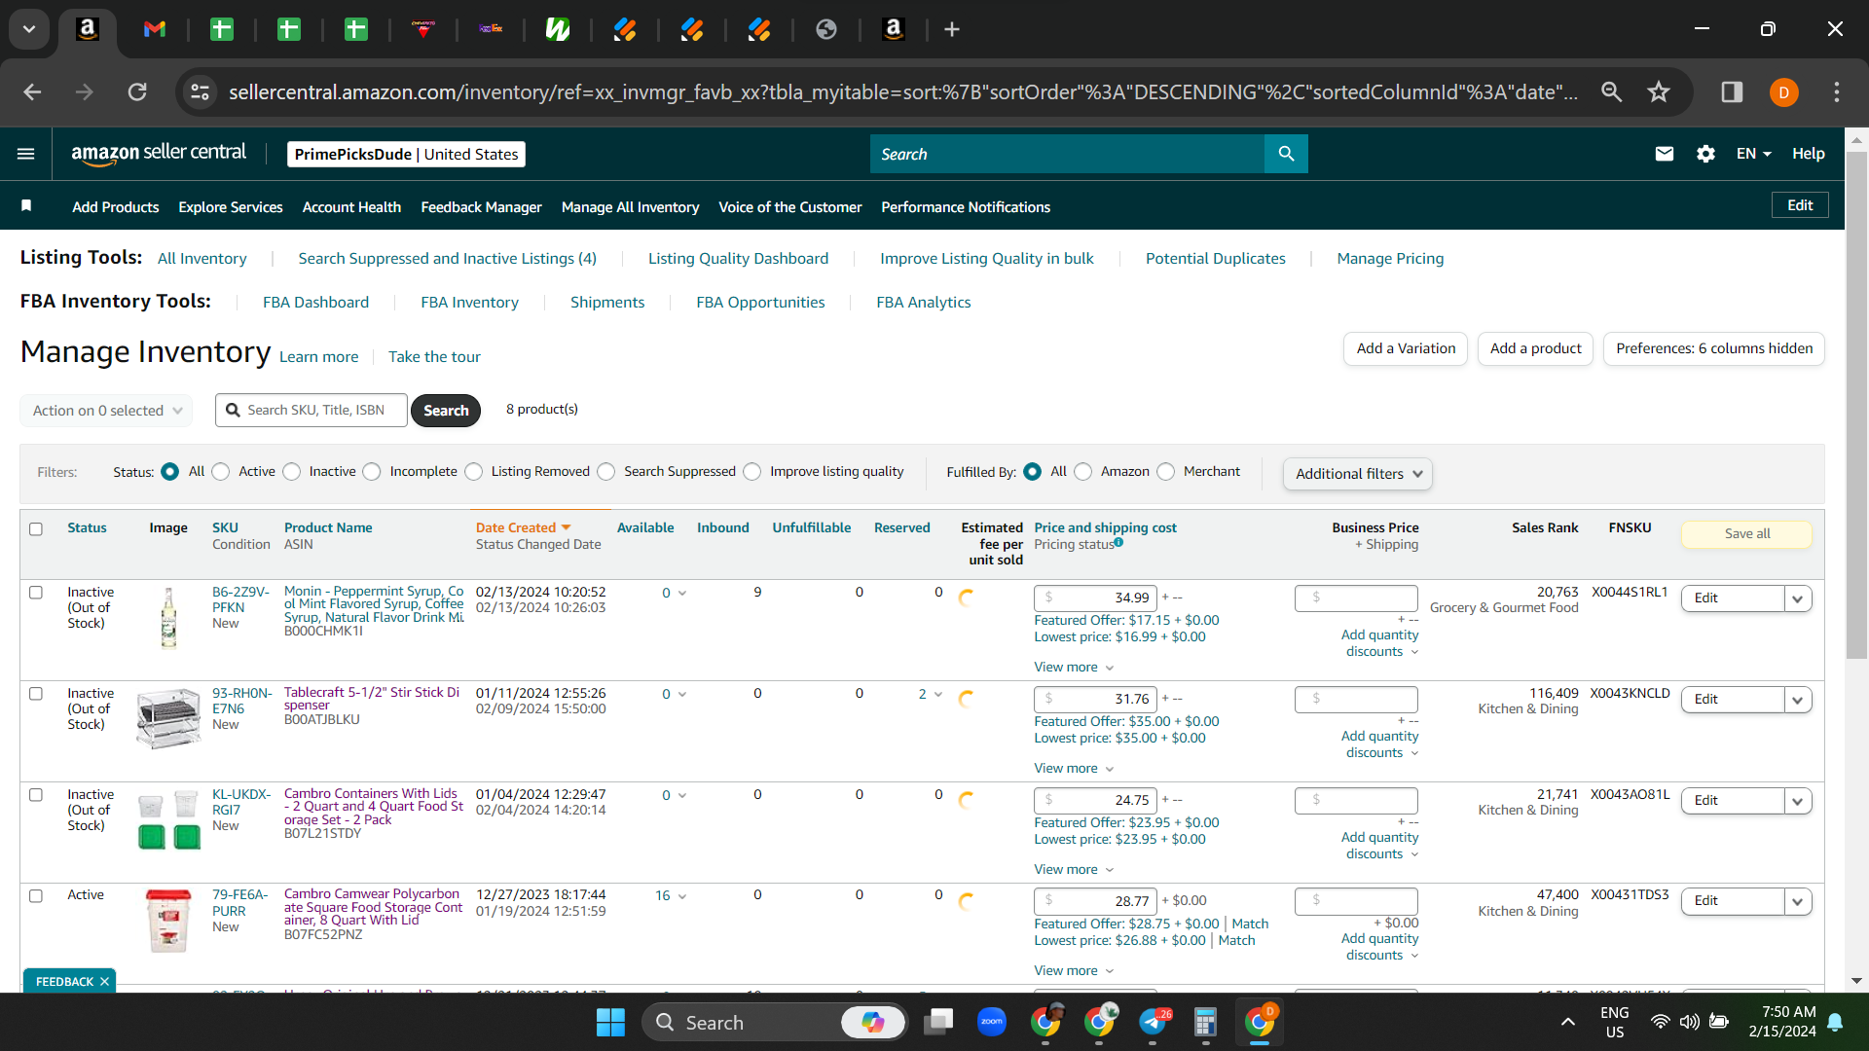Select Fulfilled By Amazon radio button
The width and height of the screenshot is (1869, 1051).
pyautogui.click(x=1083, y=471)
